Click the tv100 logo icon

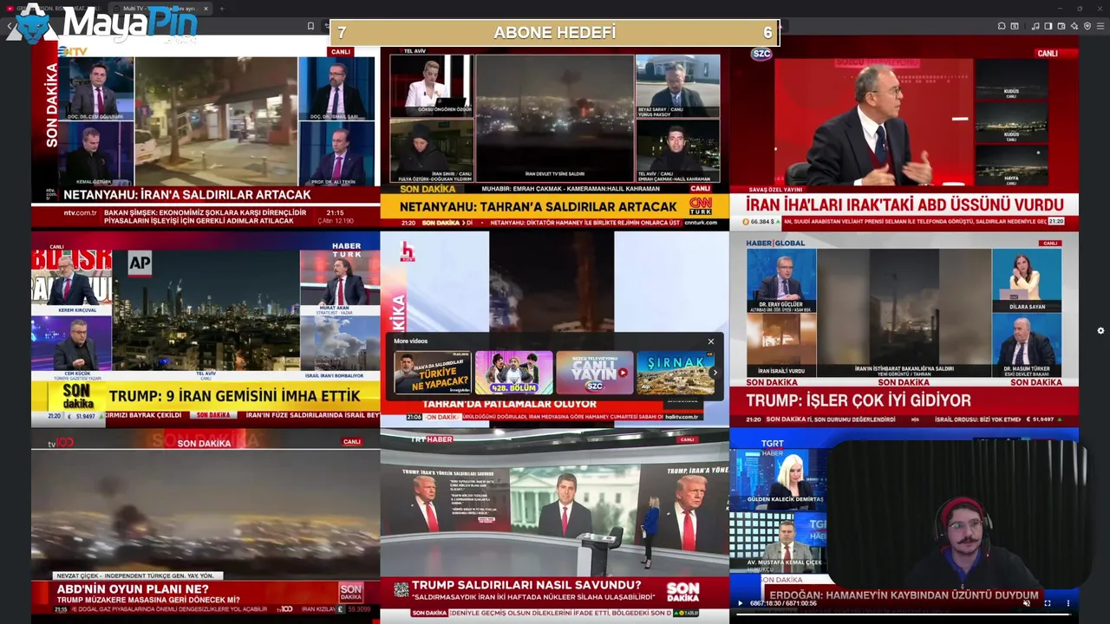coord(60,442)
